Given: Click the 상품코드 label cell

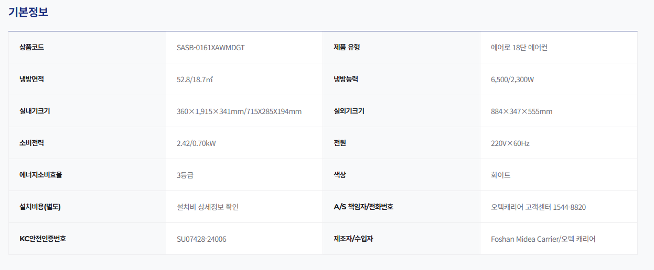Looking at the screenshot, I should pos(31,47).
